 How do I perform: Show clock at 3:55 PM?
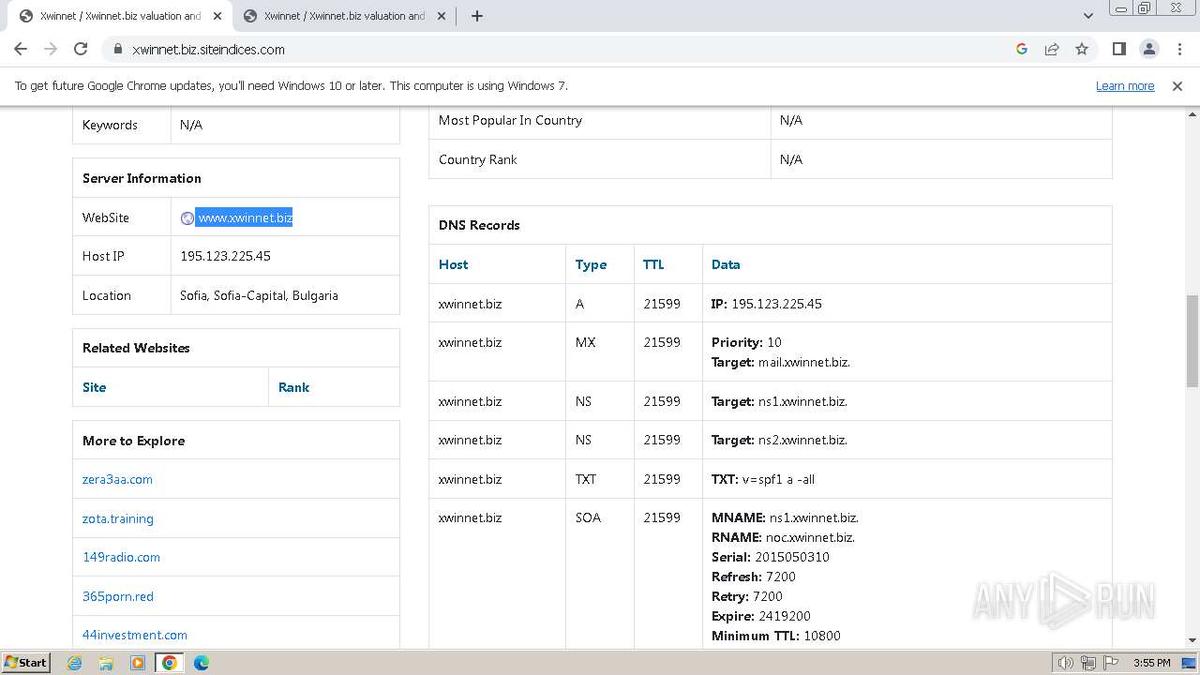[1151, 663]
